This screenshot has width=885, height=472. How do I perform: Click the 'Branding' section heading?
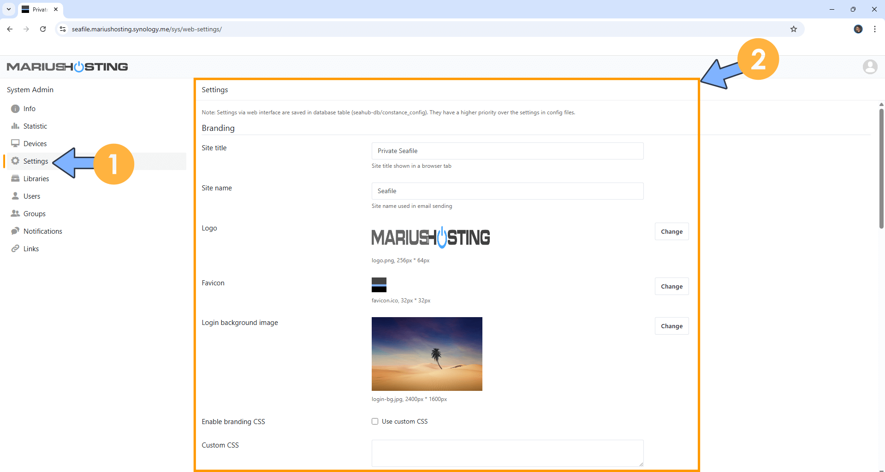pos(218,128)
